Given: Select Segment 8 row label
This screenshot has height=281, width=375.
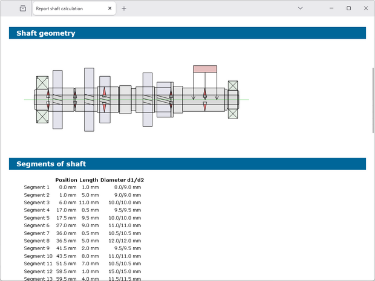Looking at the screenshot, I should point(36,241).
